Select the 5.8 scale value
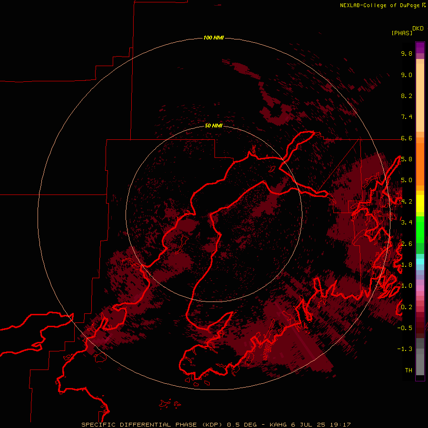The height and width of the screenshot is (428, 428). click(407, 159)
